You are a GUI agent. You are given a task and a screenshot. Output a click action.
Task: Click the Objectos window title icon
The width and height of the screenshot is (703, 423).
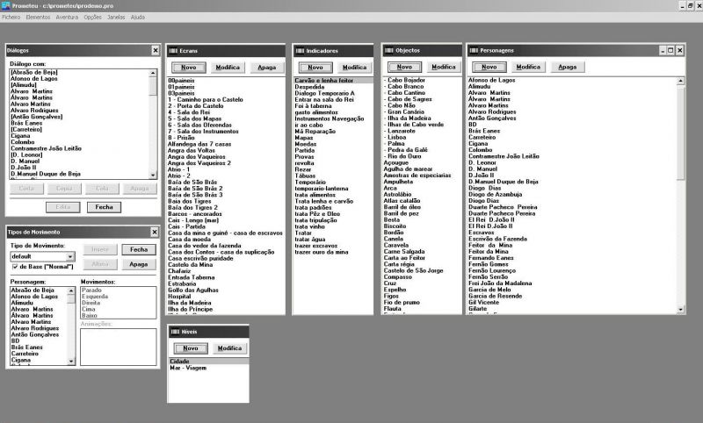pos(389,51)
